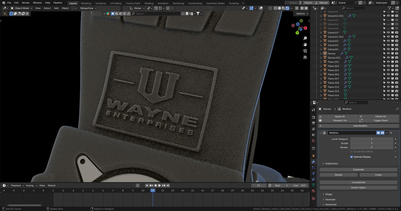Click the Blender logo menu icon
The height and width of the screenshot is (211, 401).
pos(3,3)
